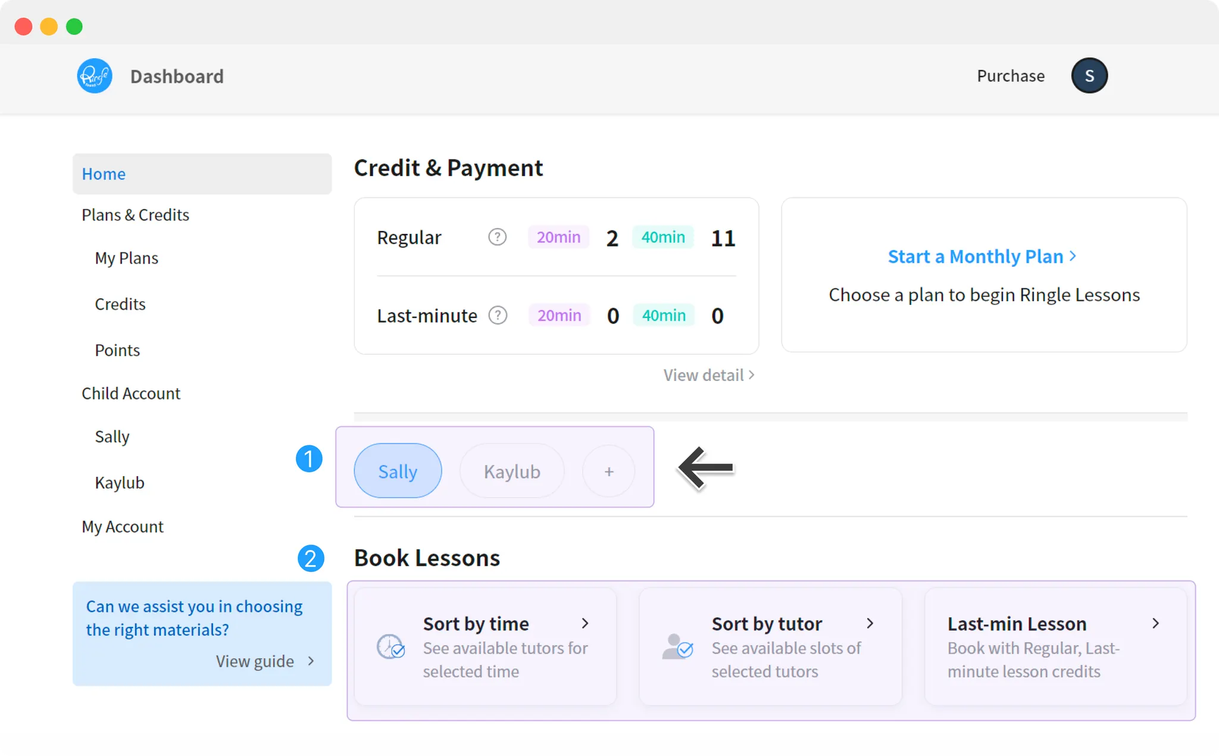This screenshot has height=756, width=1219.
Task: Click the blue number 1 step marker
Action: [309, 459]
